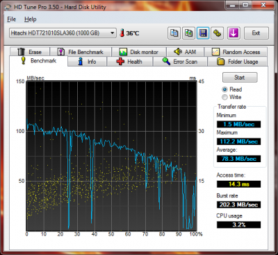The image size is (278, 255).
Task: Select the Write radio button
Action: pos(224,97)
